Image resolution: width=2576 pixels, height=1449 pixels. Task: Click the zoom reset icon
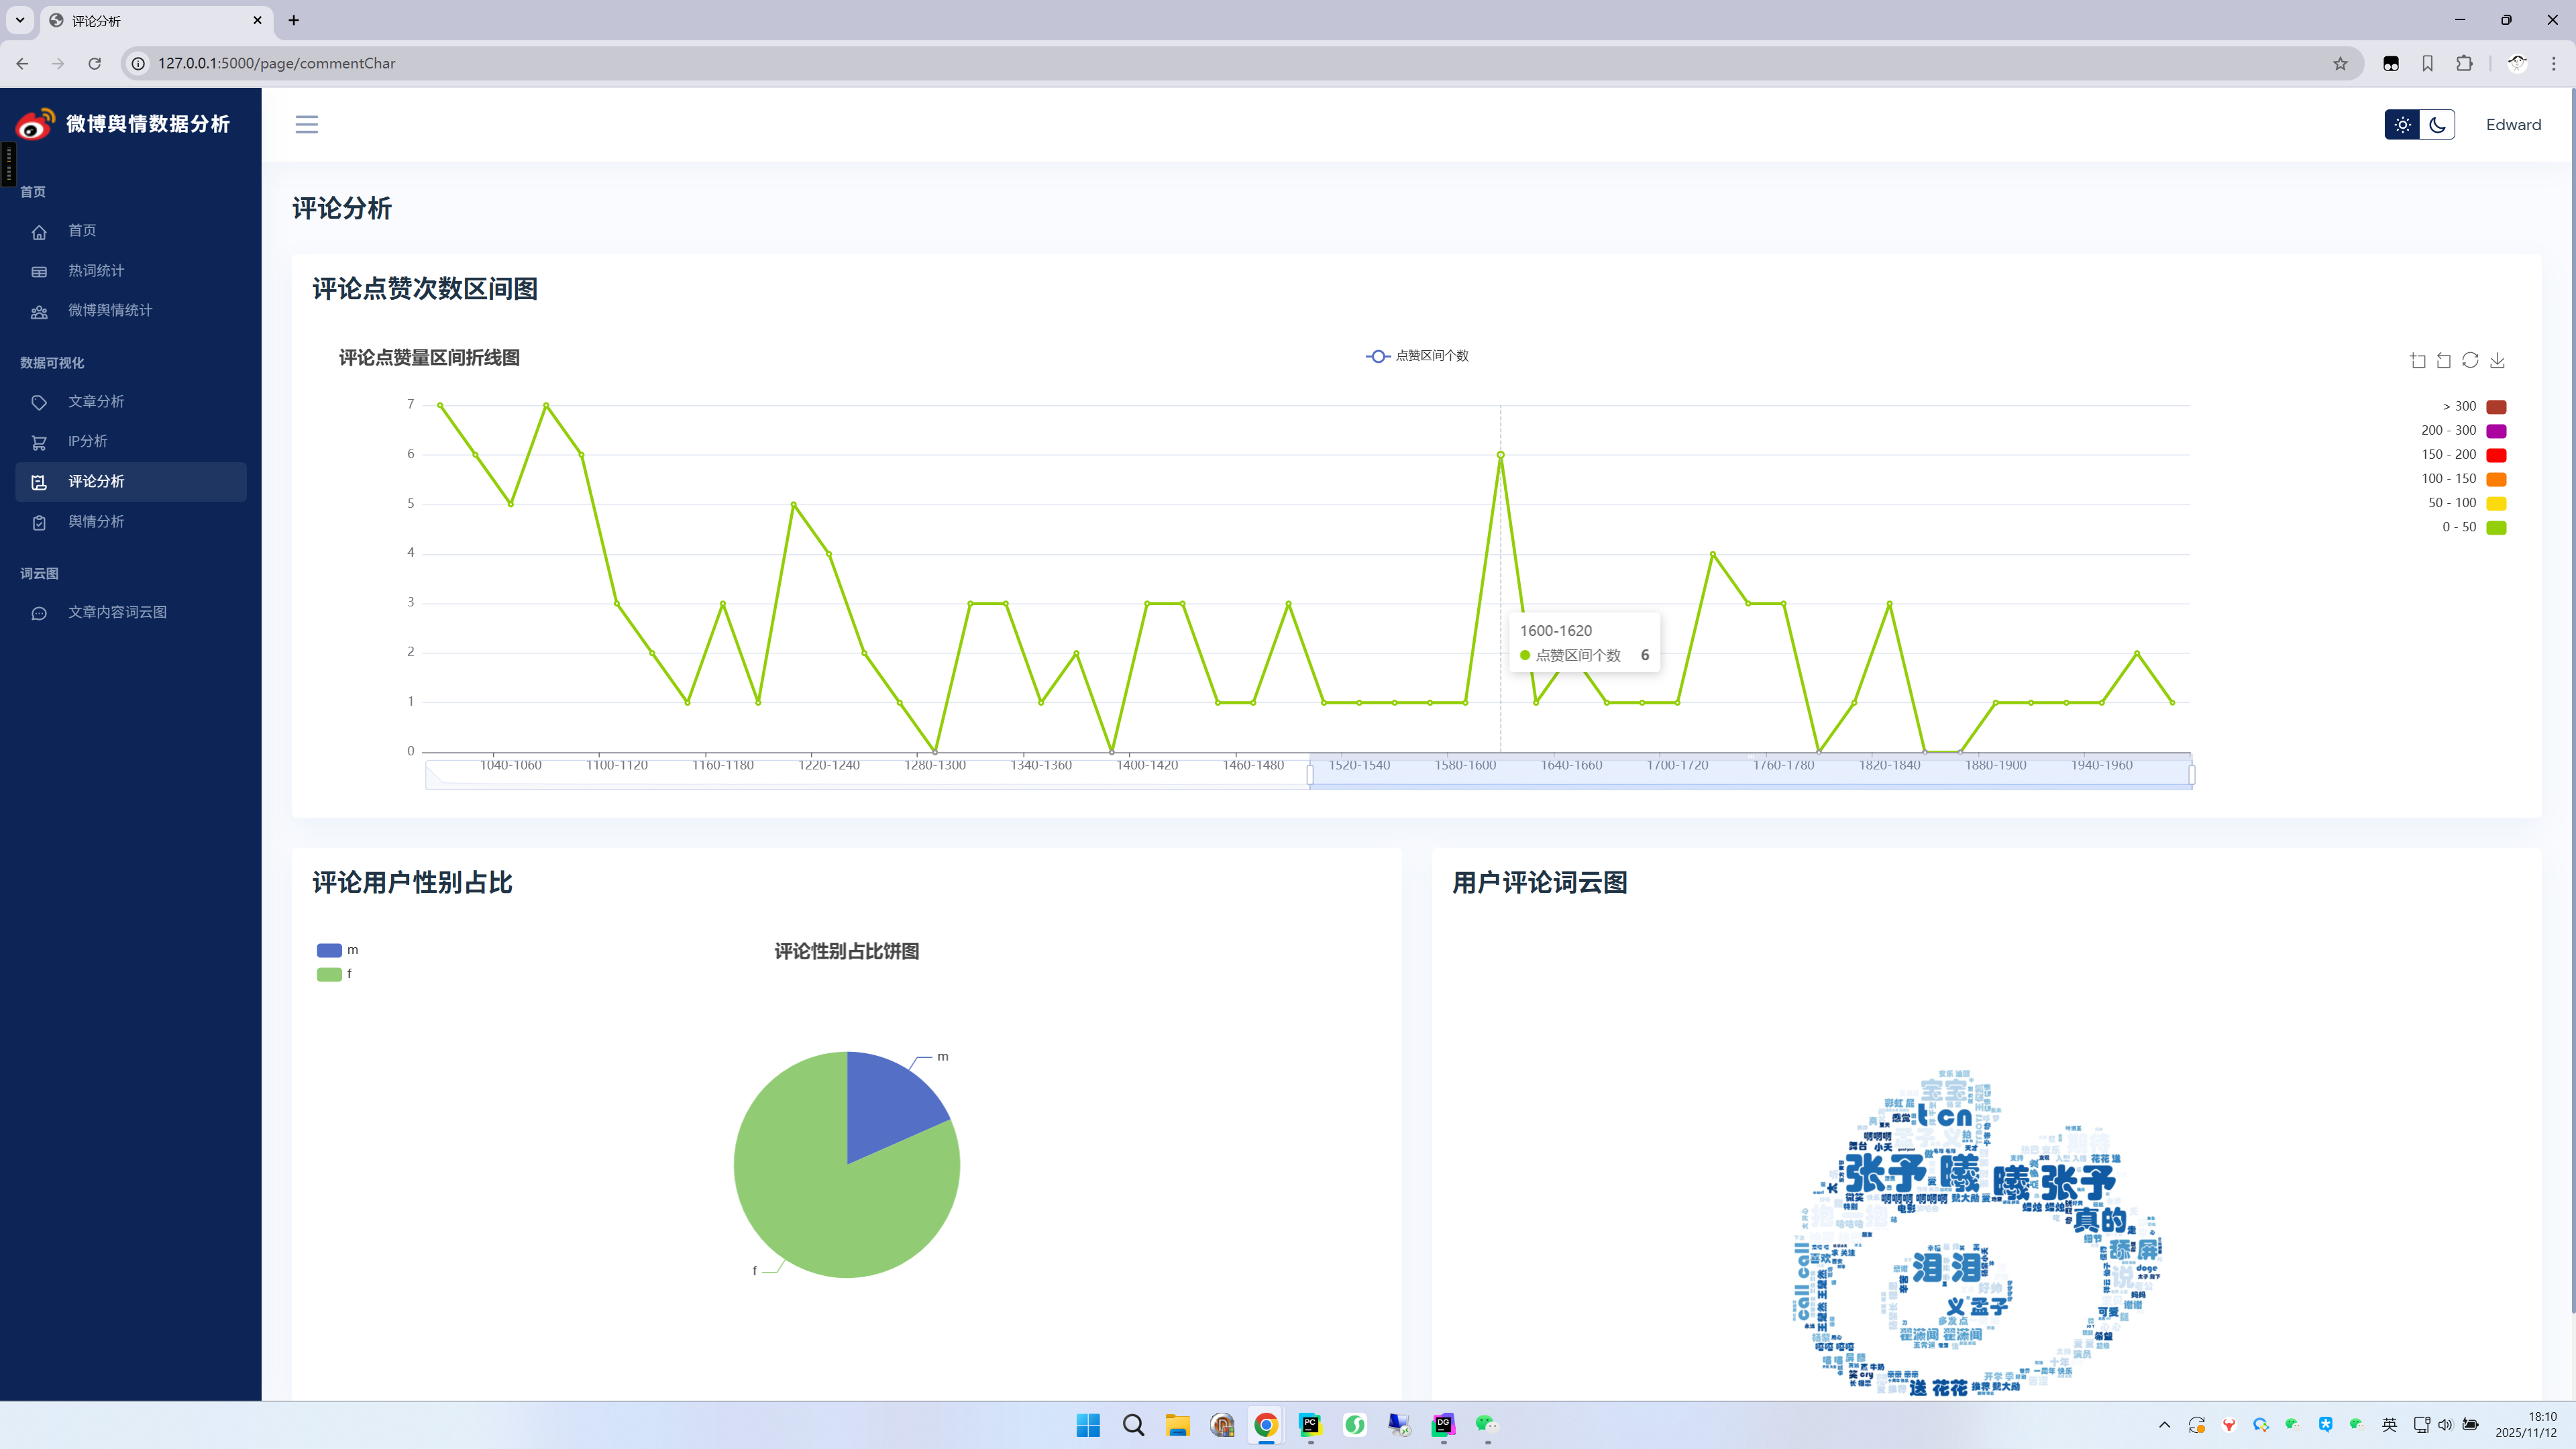(x=2443, y=360)
